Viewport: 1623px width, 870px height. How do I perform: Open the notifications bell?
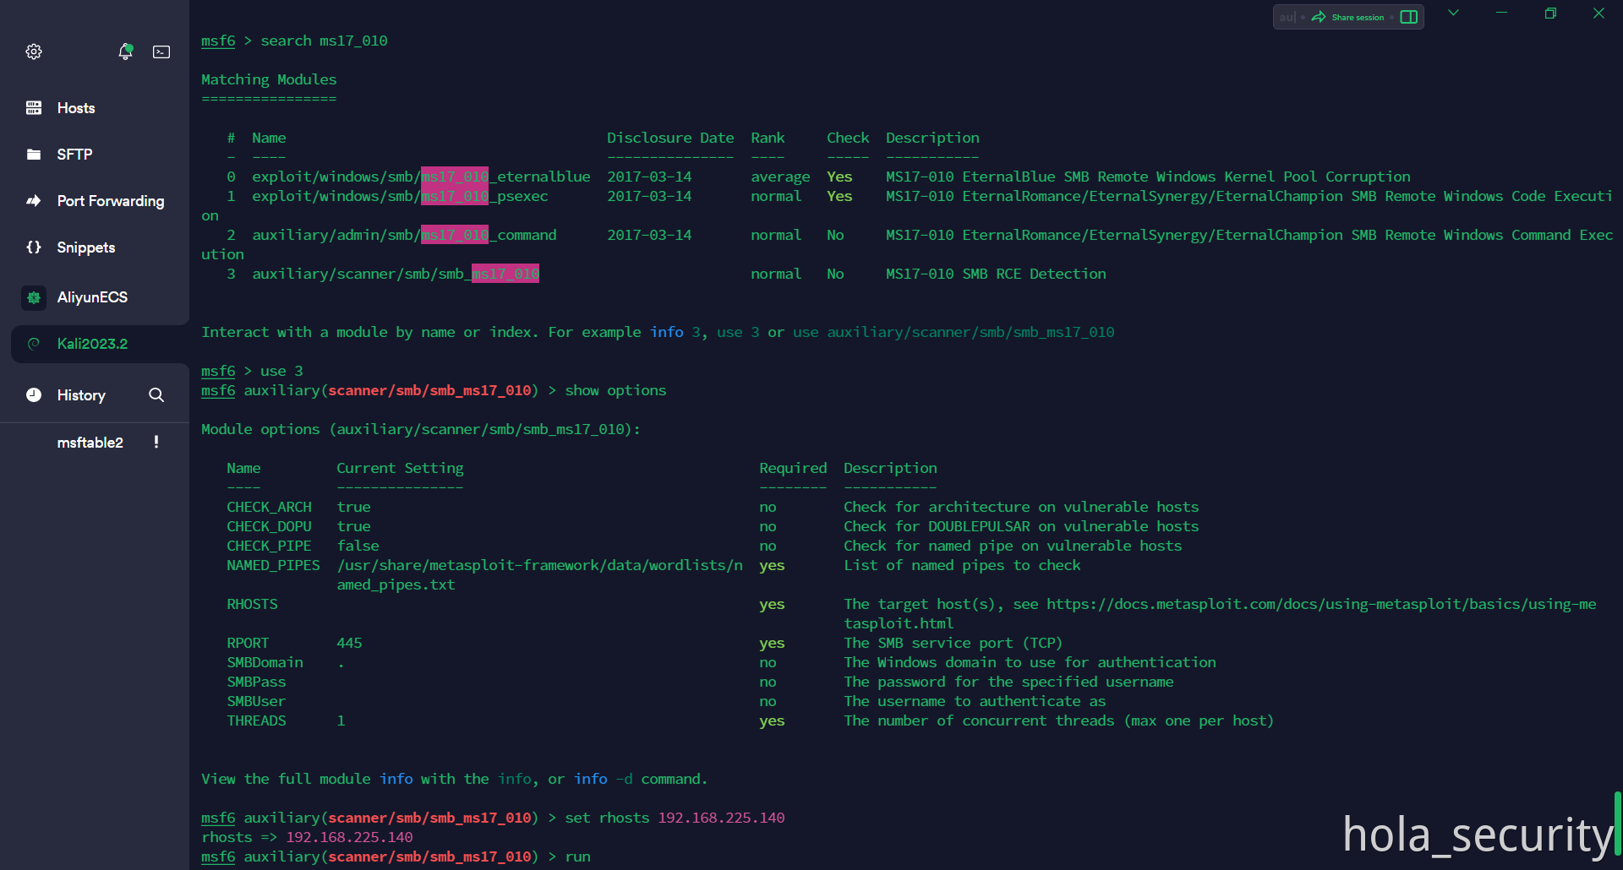[x=125, y=52]
